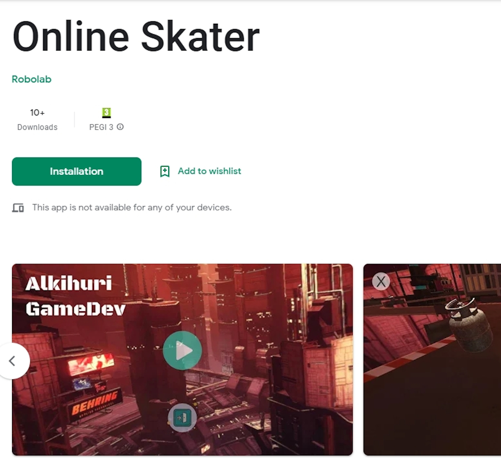Click the green PEGI 3 rating badge
This screenshot has height=468, width=501.
[x=107, y=113]
